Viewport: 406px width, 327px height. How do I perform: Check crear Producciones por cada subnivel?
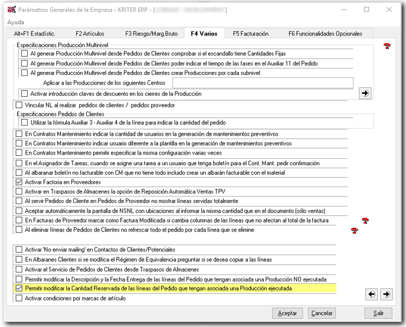point(24,73)
